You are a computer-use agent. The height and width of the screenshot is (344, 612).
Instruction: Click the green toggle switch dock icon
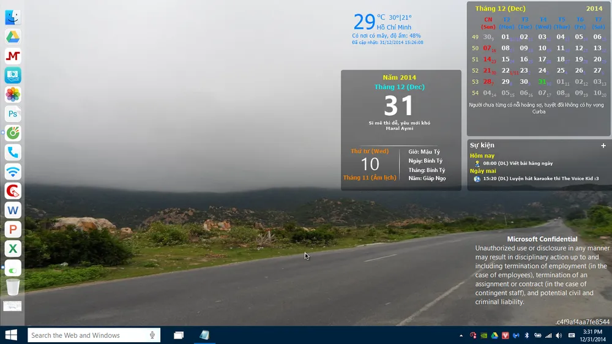(13, 268)
